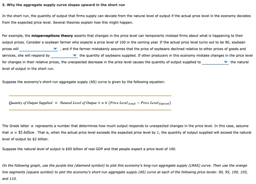Click the gold rule below the equation
Viewport: 256px width, 184px height.
(90, 110)
